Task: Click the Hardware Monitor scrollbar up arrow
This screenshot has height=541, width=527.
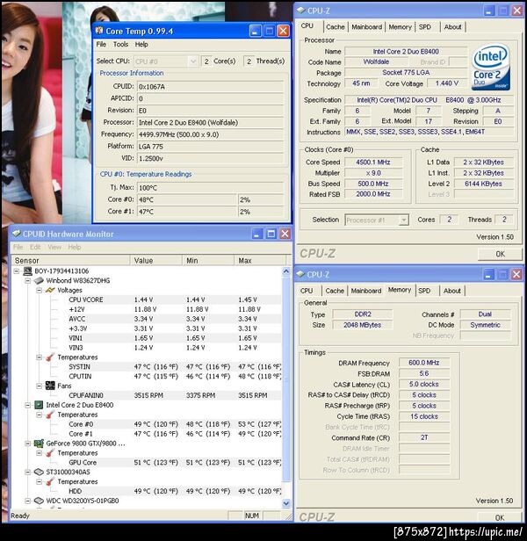Action: point(286,271)
